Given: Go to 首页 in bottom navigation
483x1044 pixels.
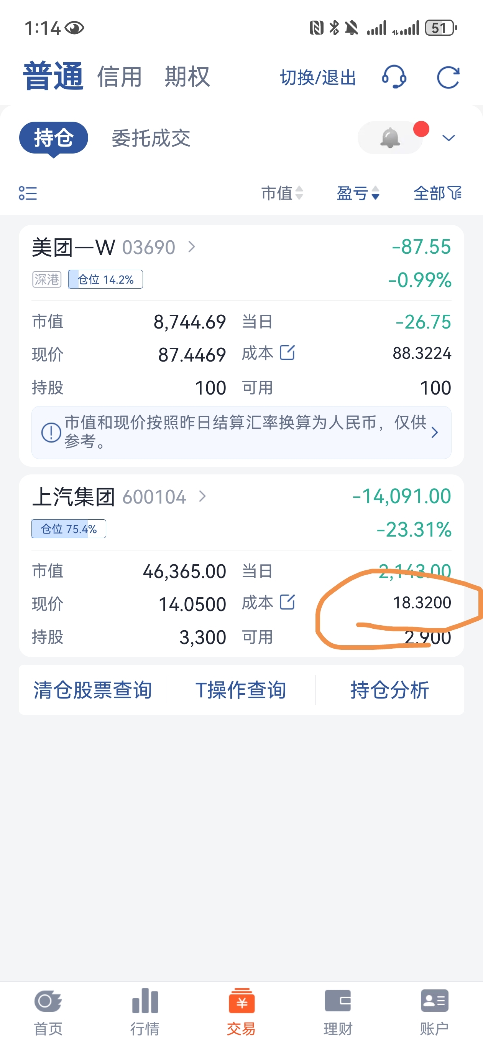Looking at the screenshot, I should coord(48,1012).
